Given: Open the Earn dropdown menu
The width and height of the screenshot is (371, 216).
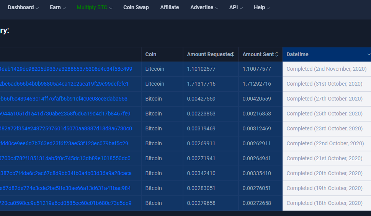Looking at the screenshot, I should click(58, 8).
